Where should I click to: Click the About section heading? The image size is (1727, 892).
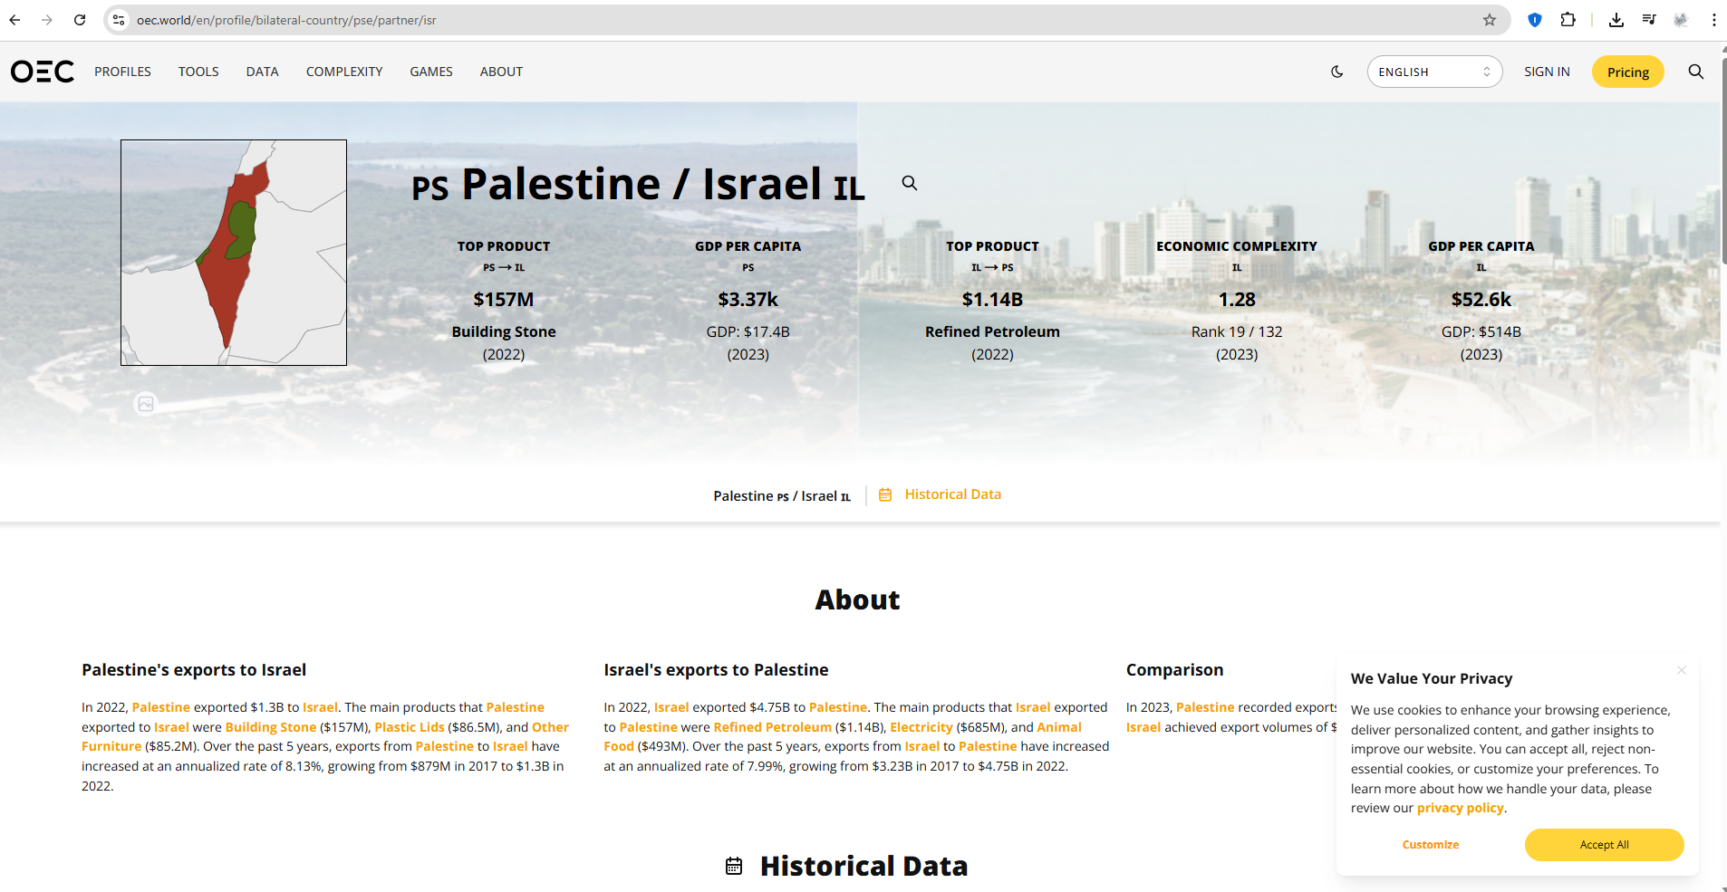[x=857, y=599]
